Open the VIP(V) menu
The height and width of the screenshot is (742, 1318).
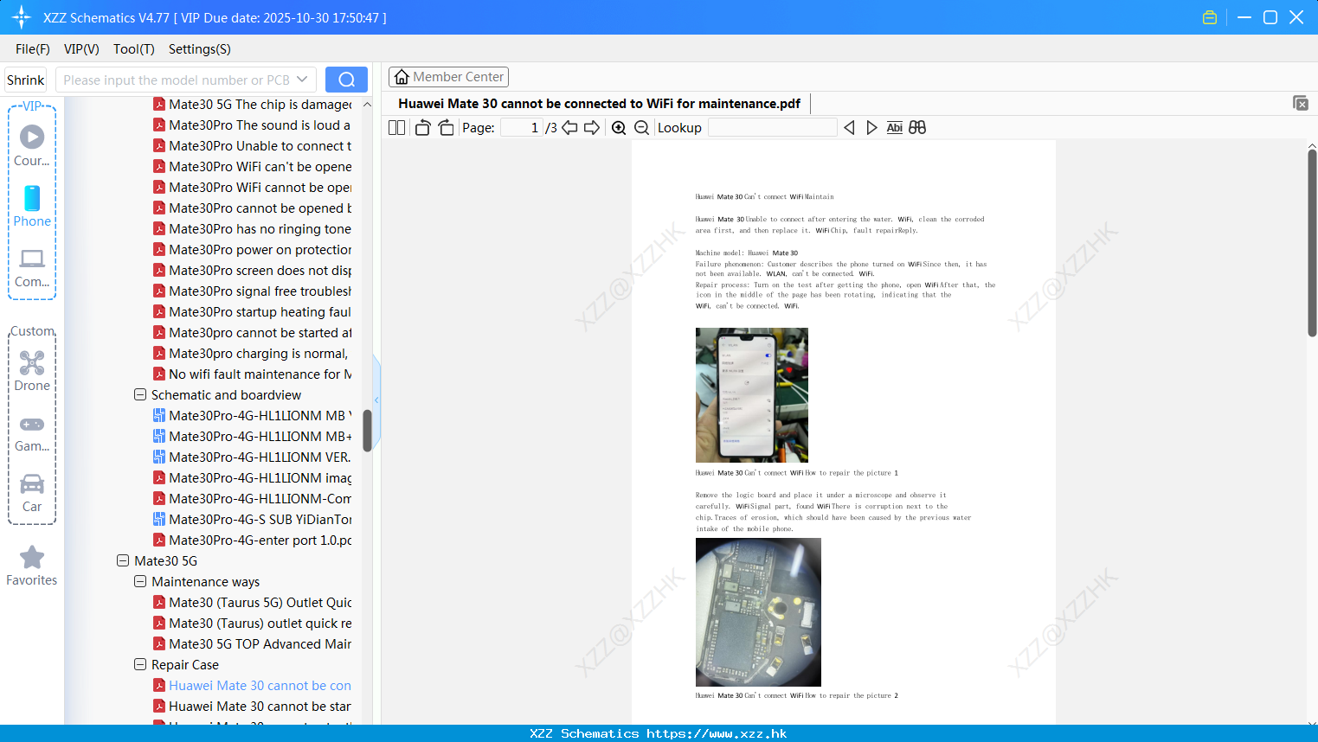point(81,49)
